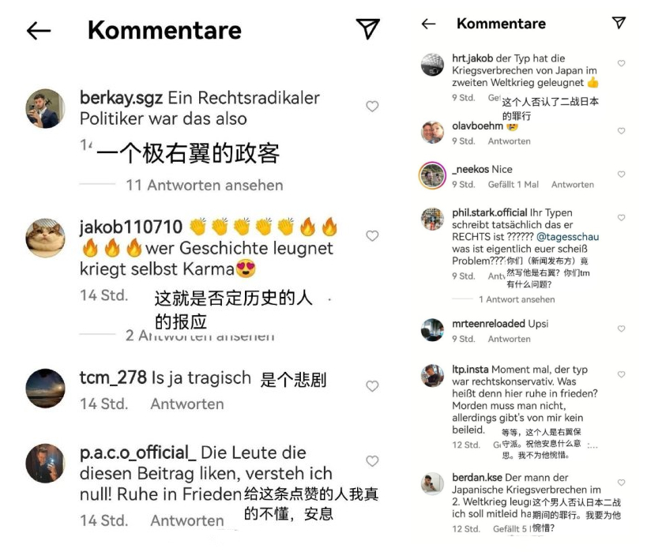
Task: View _neekos story ring avatar
Action: (x=432, y=175)
